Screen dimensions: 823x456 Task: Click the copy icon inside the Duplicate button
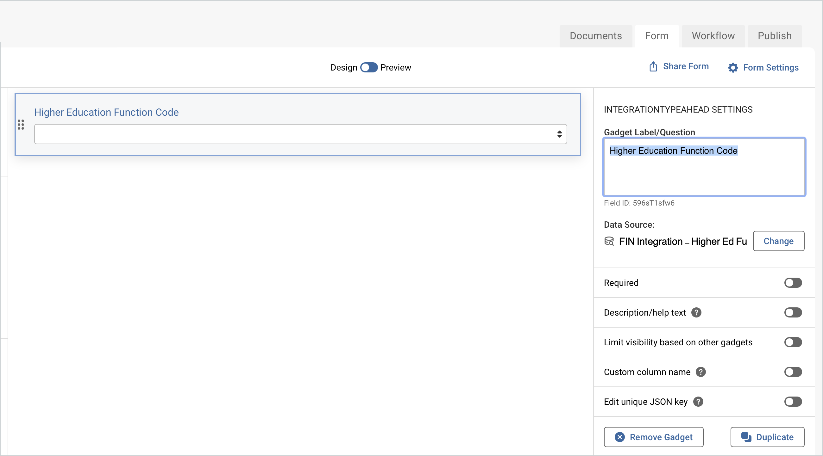746,437
